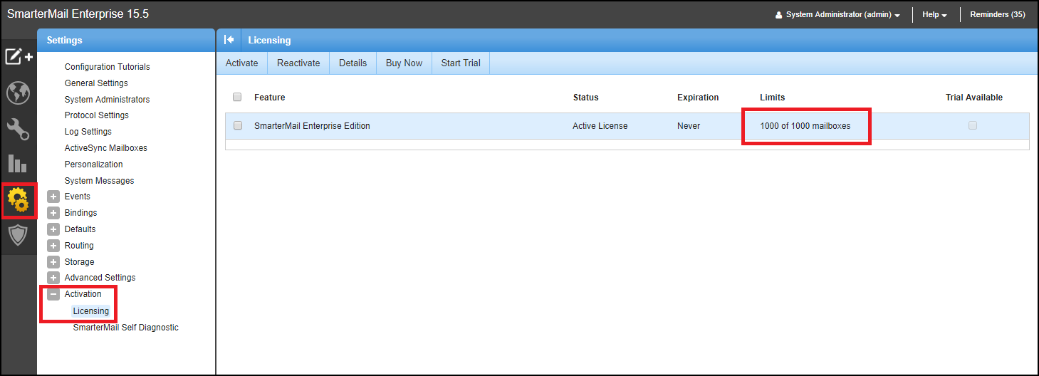The height and width of the screenshot is (376, 1039).
Task: Click the Events label in settings tree
Action: tap(78, 197)
